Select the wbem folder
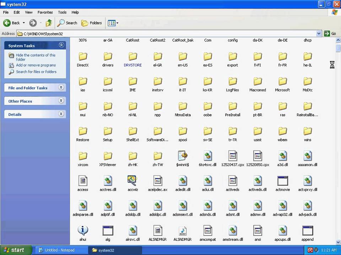Viewport: 341px width, 255px height. pos(282,134)
